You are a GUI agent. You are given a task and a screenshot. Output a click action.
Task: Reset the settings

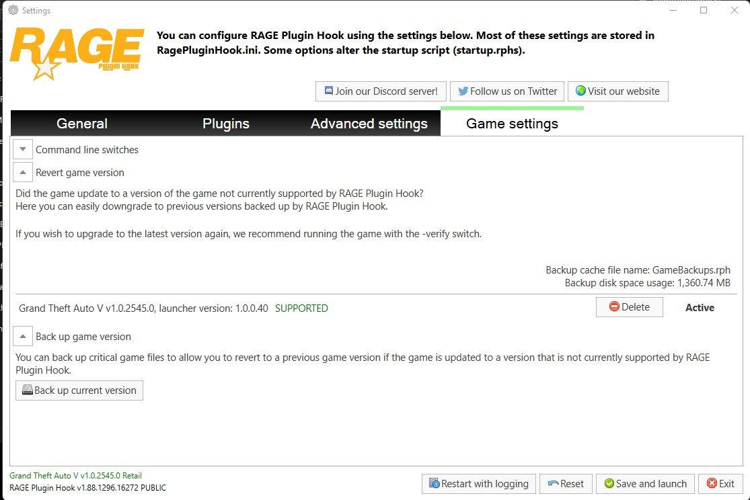point(566,484)
